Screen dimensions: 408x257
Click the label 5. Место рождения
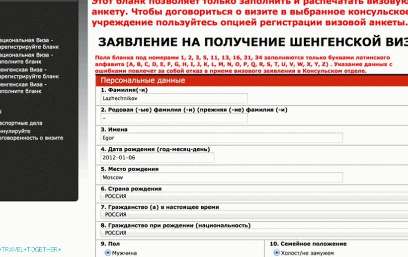coord(130,169)
